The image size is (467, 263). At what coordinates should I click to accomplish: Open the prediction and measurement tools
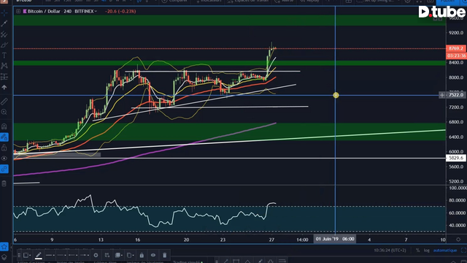(x=4, y=77)
